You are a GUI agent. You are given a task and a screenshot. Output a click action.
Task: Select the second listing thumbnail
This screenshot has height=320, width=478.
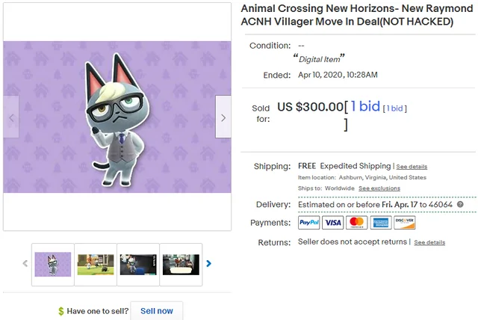click(96, 264)
